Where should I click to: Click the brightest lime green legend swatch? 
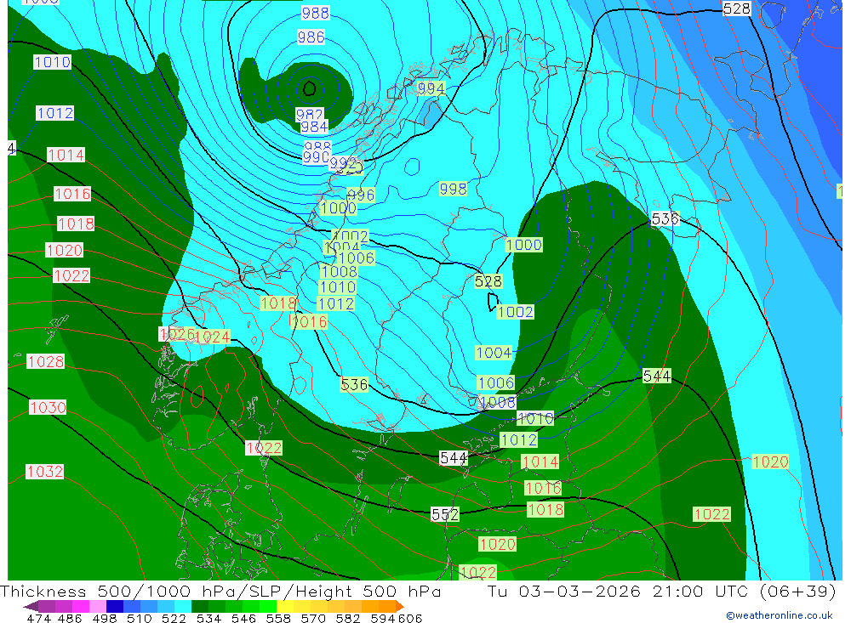coord(268,606)
